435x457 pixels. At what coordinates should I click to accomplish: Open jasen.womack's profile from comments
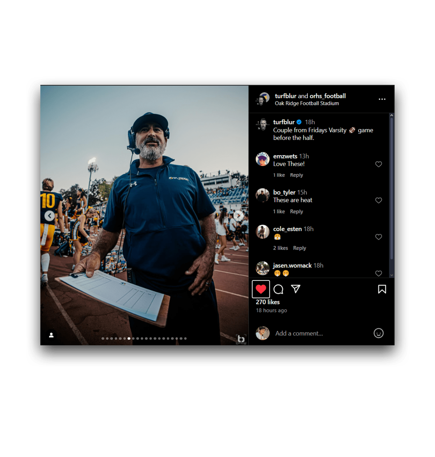(x=292, y=266)
